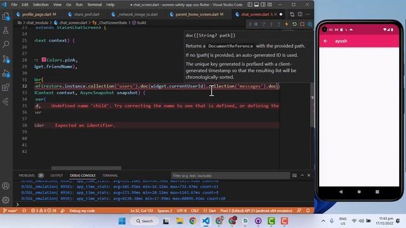
Task: Click the Hot Reload lightning icon
Action: point(287,24)
